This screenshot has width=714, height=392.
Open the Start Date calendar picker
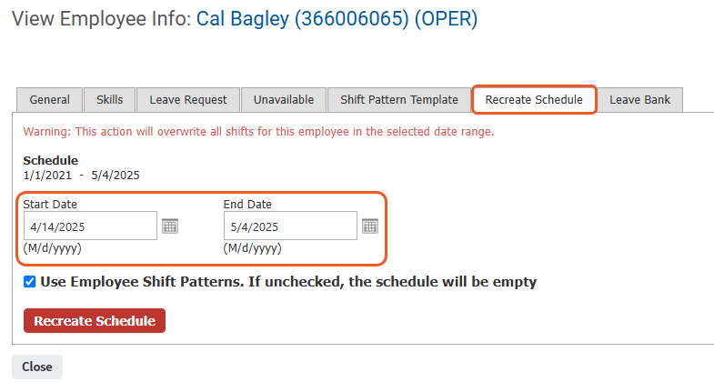(170, 226)
